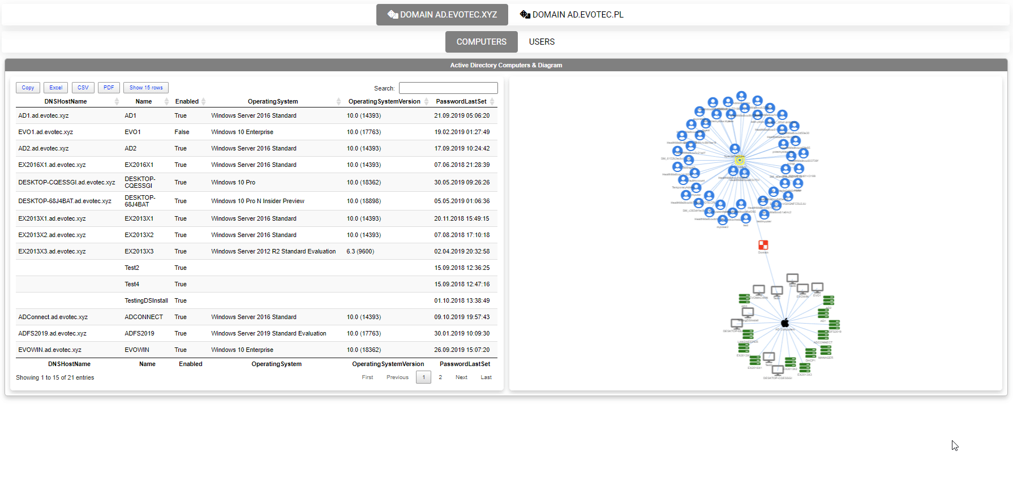Viewport: 1013px width, 503px height.
Task: Open the Show 15 rows dropdown
Action: pos(146,88)
